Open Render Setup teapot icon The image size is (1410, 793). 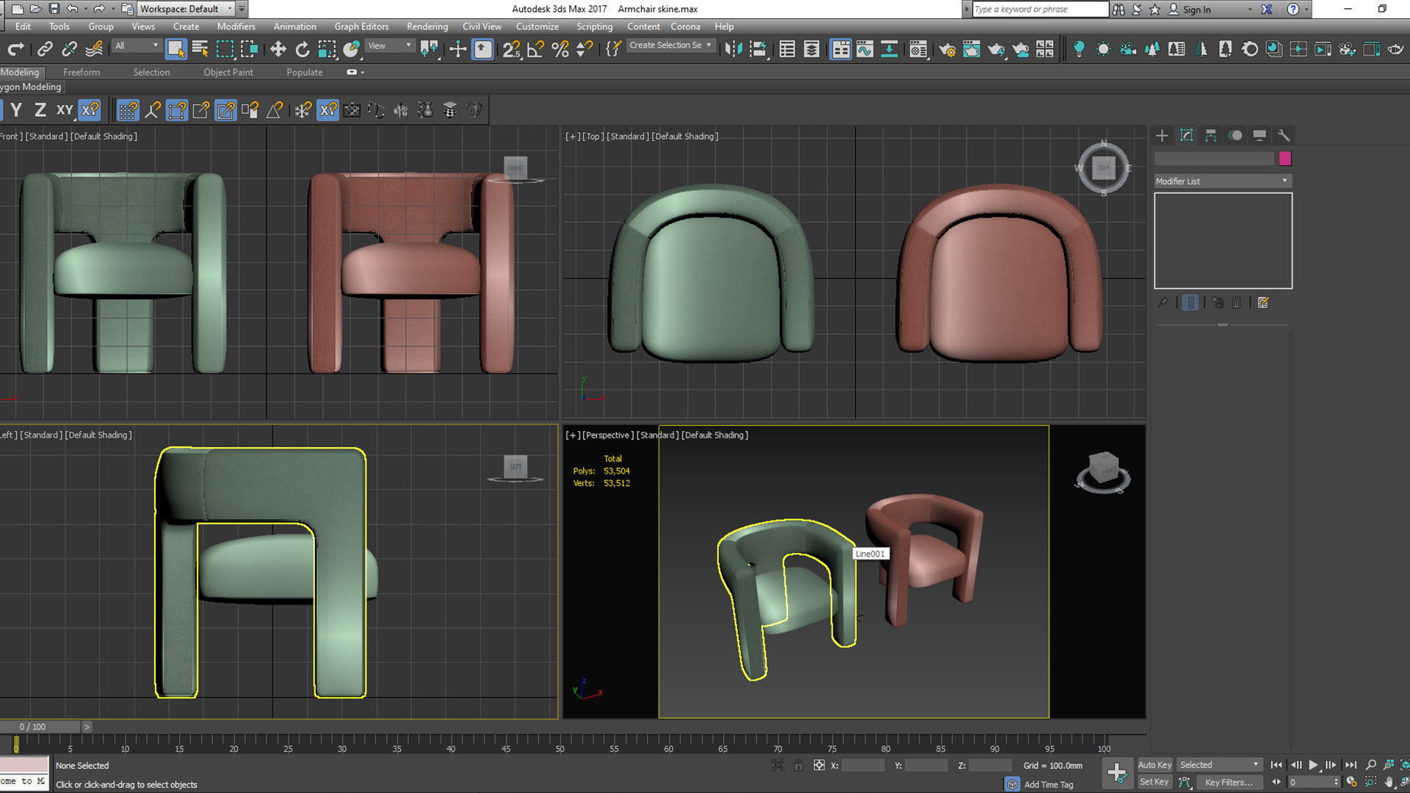coord(947,49)
